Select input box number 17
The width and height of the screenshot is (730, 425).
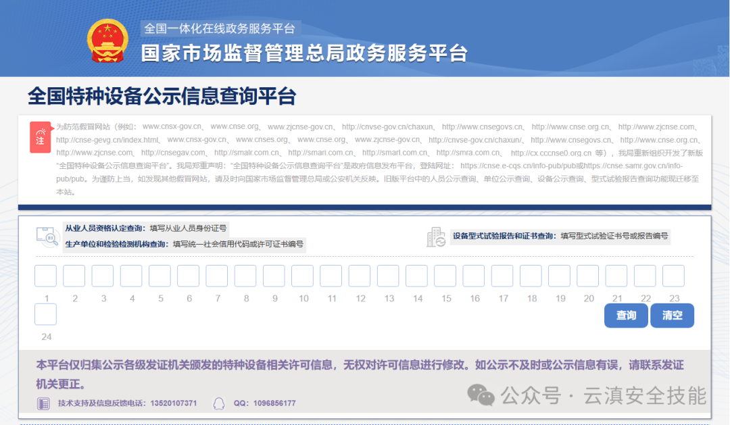point(502,276)
